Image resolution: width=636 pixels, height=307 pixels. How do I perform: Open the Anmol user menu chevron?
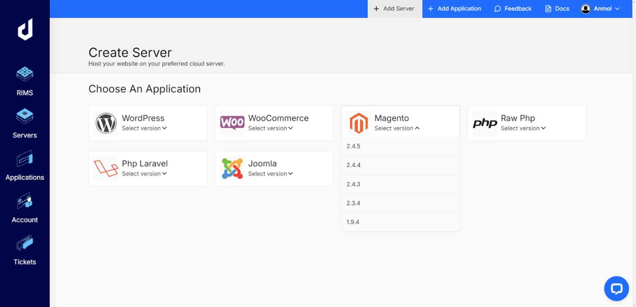(x=617, y=9)
